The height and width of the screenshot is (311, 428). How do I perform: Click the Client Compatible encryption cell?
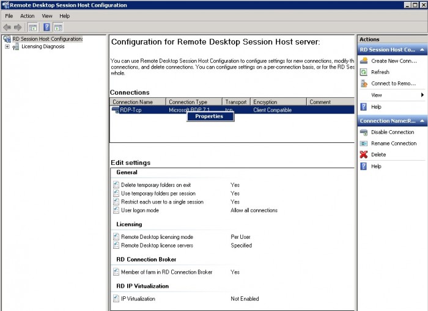[273, 110]
